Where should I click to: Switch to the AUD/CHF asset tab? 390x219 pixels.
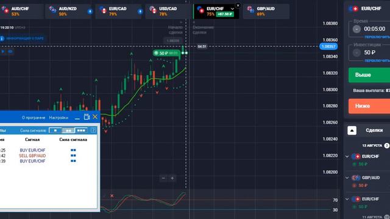[21, 11]
